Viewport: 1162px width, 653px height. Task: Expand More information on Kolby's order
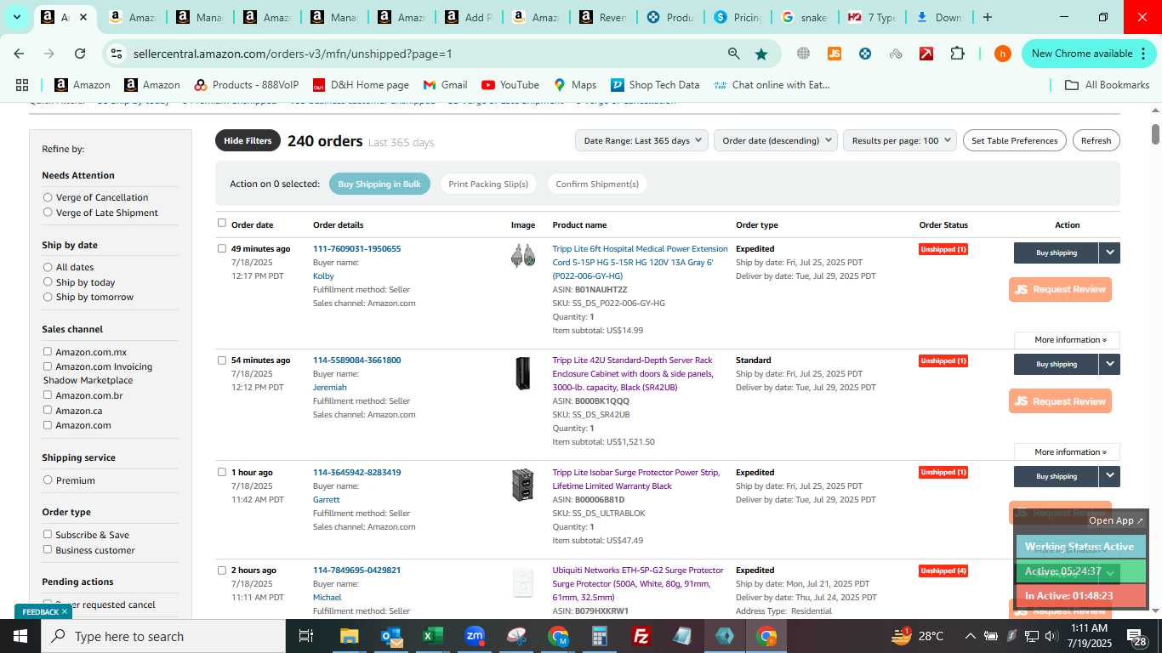point(1067,340)
